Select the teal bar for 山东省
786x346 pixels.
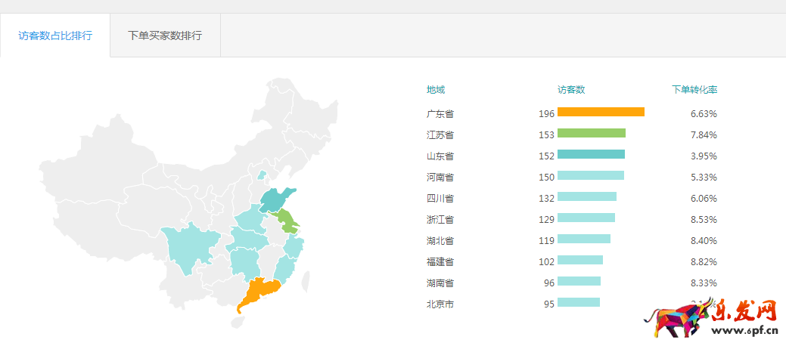(x=591, y=155)
